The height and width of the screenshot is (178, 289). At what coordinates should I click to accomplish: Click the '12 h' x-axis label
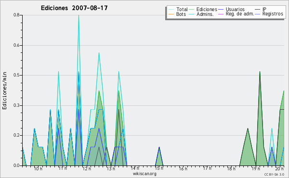point(87,168)
